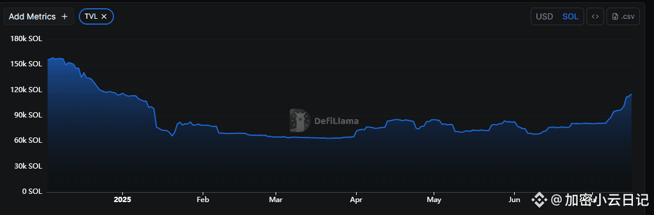Click the 150k SOL axis label
Image resolution: width=654 pixels, height=215 pixels.
tap(26, 64)
